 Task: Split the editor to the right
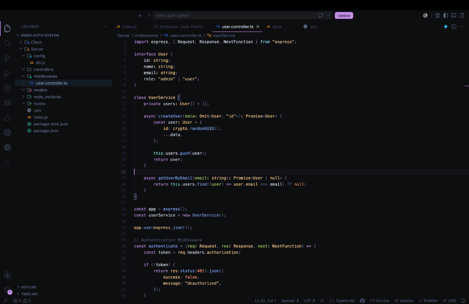(454, 27)
